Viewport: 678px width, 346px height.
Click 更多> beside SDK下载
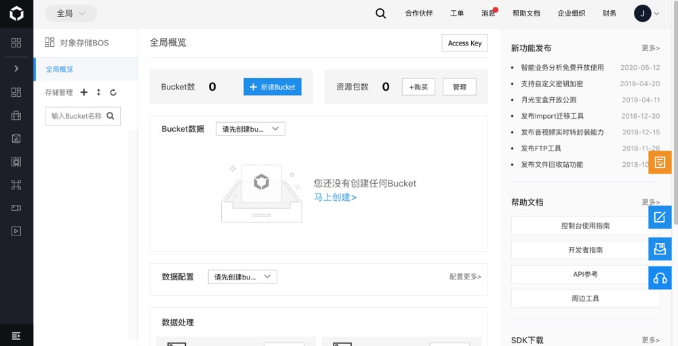tap(651, 340)
